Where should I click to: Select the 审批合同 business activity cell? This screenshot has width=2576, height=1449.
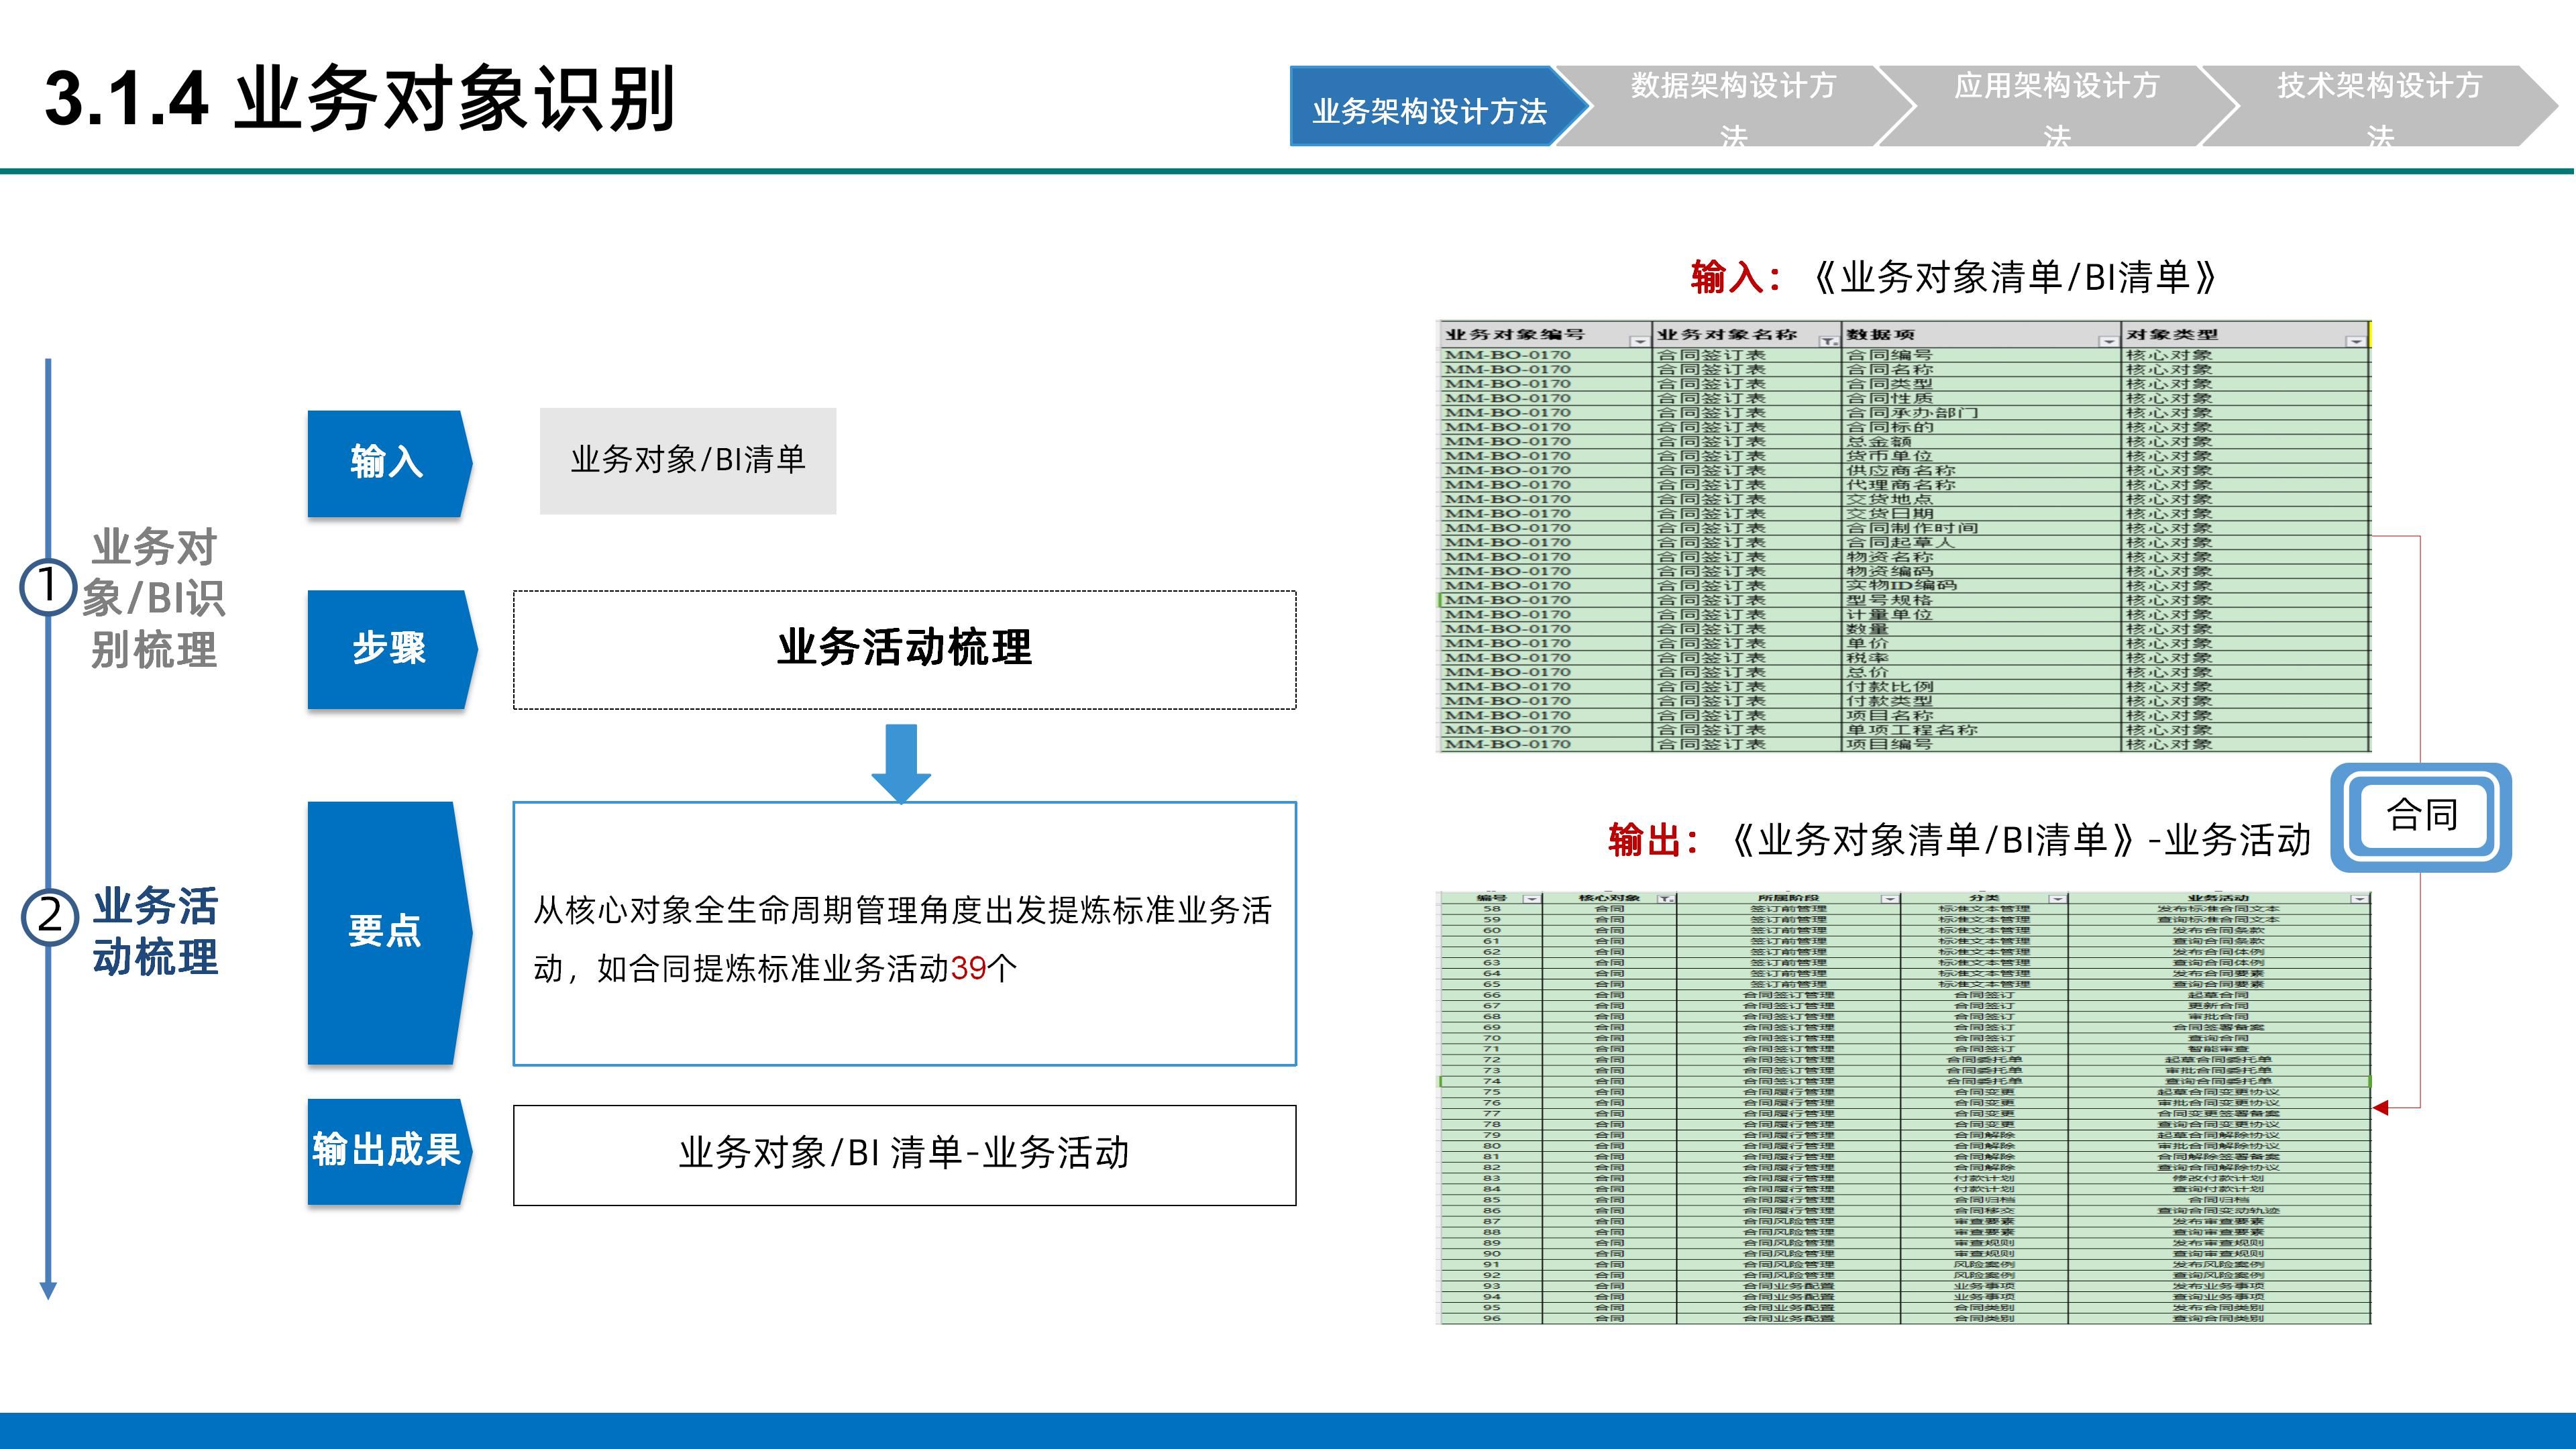2218,1017
